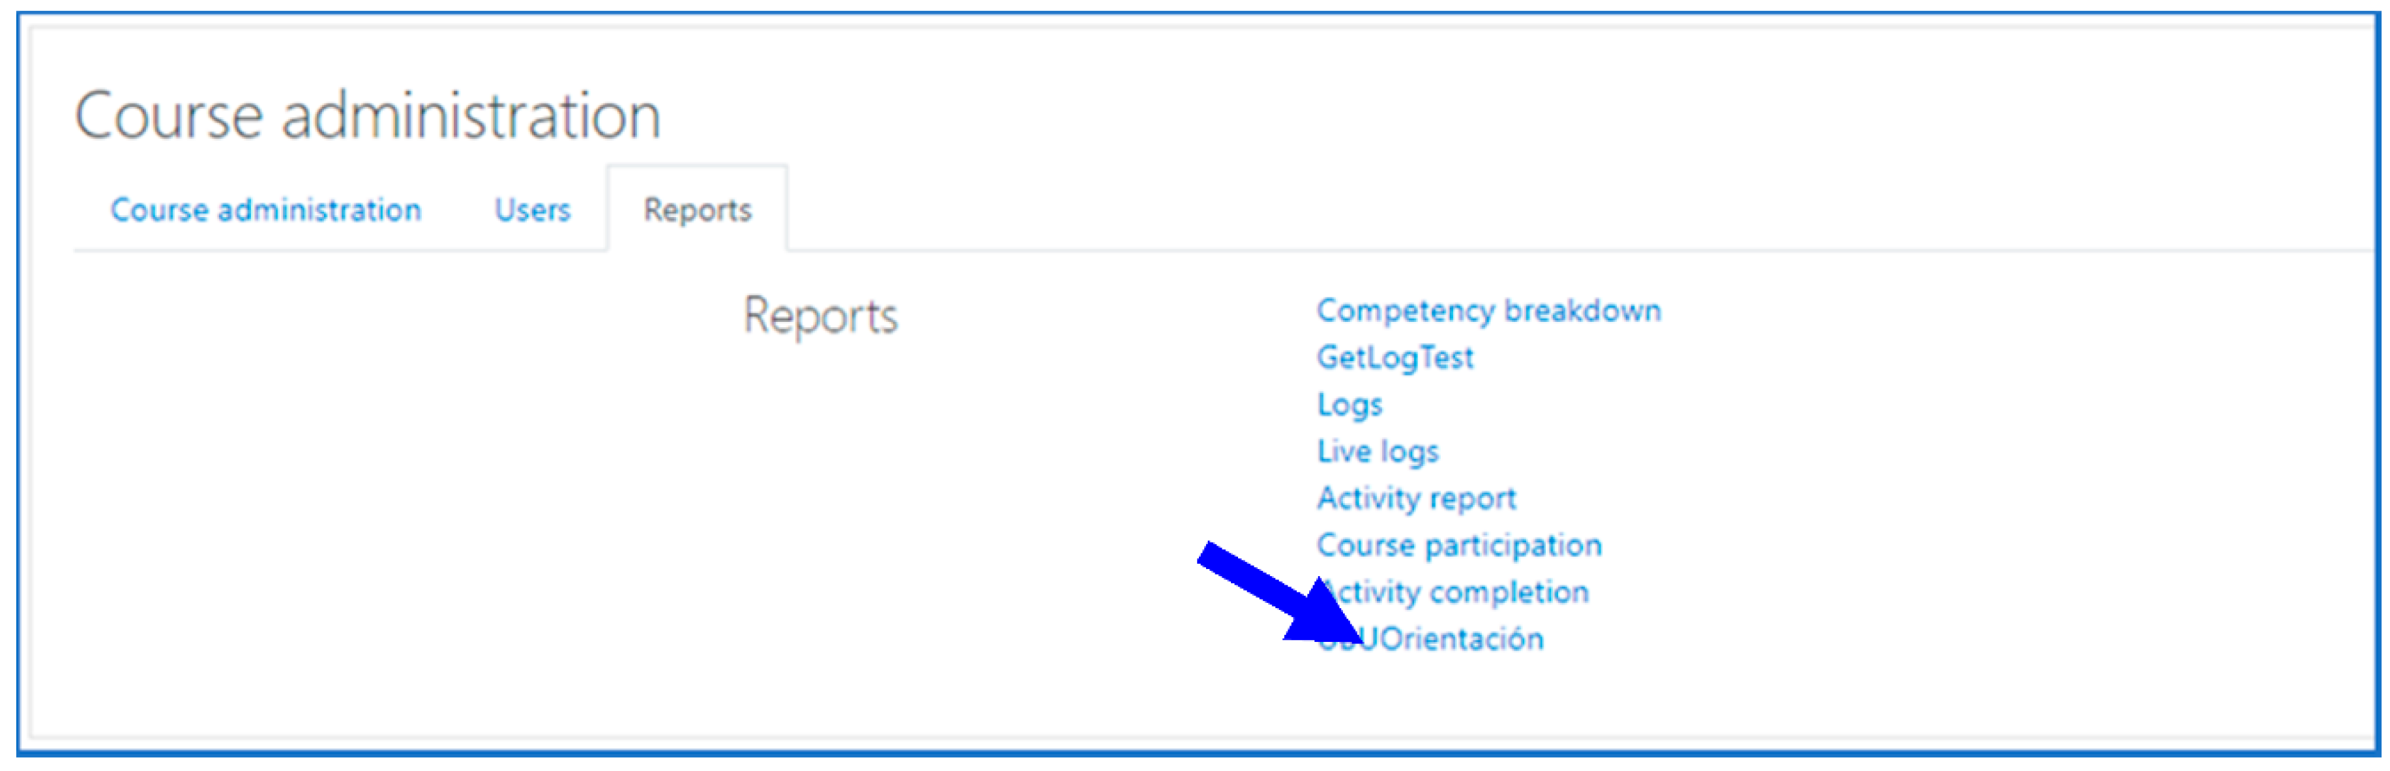2390x771 pixels.
Task: Go to Course participation report
Action: click(1458, 545)
